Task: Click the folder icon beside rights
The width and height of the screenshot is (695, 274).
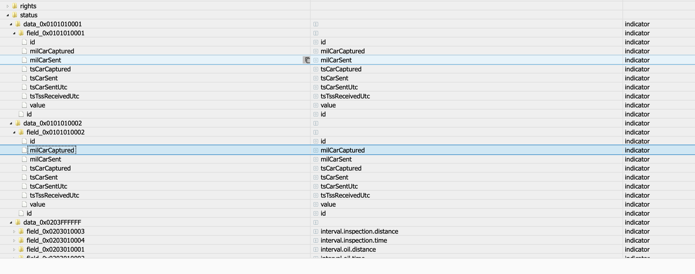Action: [15, 6]
